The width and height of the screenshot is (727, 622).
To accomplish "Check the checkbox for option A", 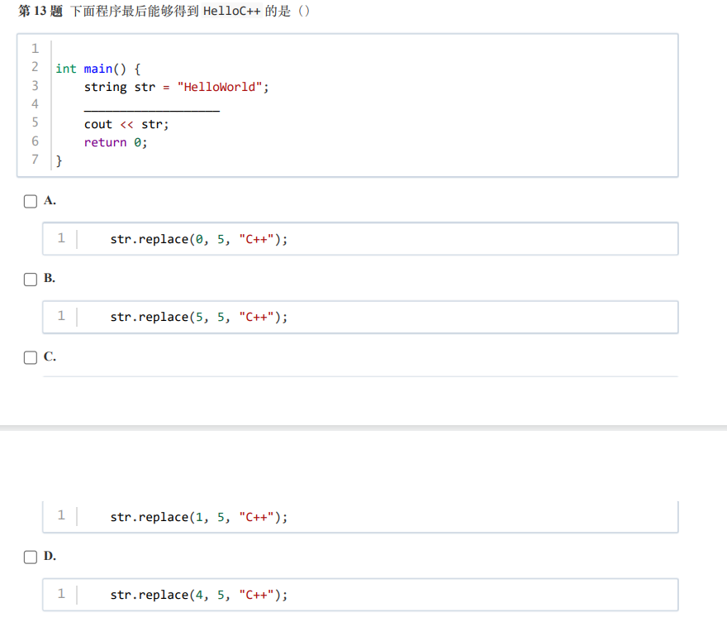I will pyautogui.click(x=31, y=201).
